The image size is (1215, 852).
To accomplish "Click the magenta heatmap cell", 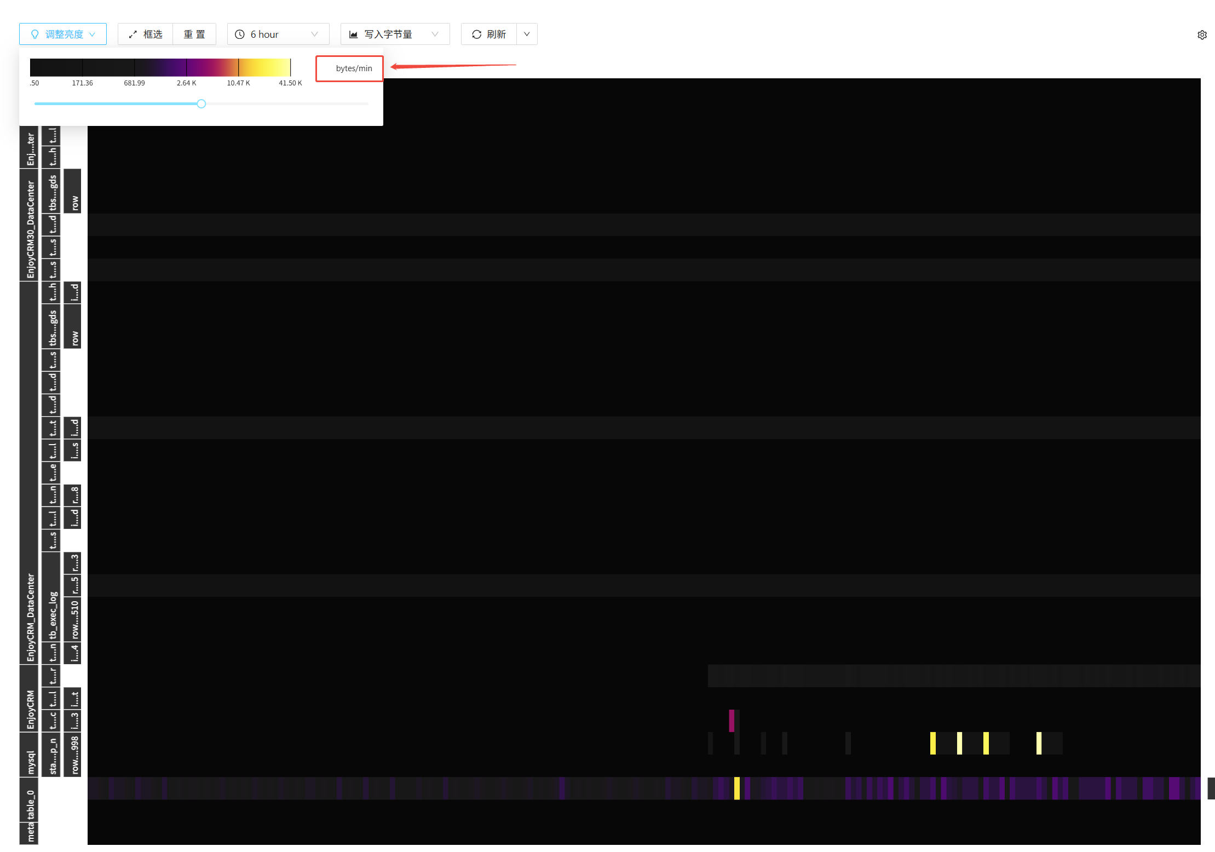I will pyautogui.click(x=732, y=721).
